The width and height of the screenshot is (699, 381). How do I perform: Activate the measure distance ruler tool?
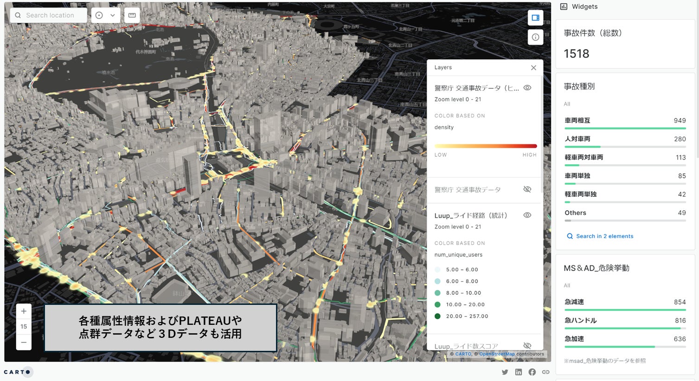click(x=132, y=15)
